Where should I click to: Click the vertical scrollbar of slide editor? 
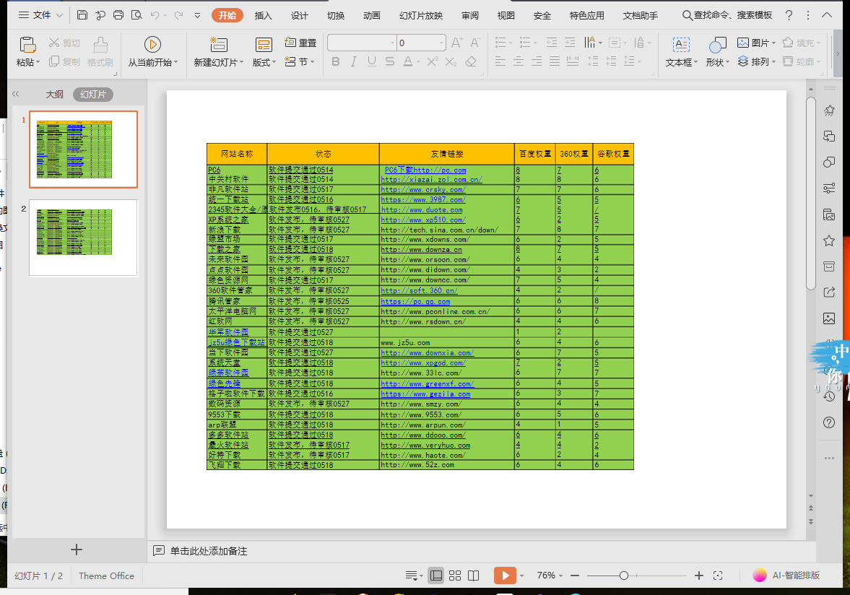pos(811,194)
